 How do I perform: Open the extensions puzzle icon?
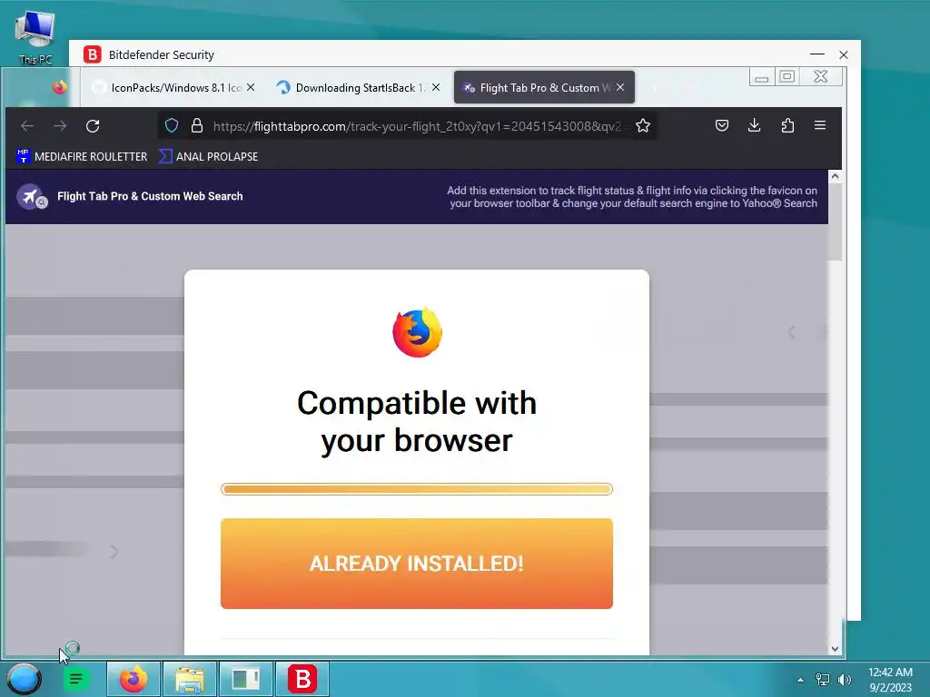point(787,125)
